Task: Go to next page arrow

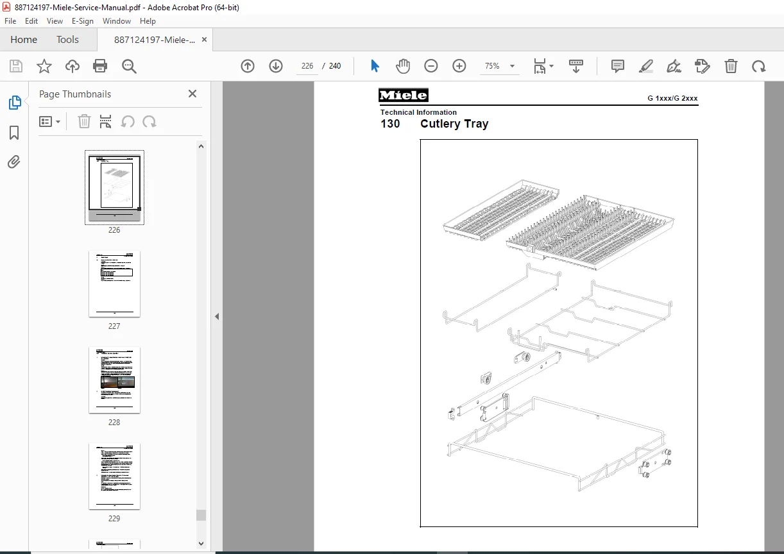Action: tap(276, 66)
